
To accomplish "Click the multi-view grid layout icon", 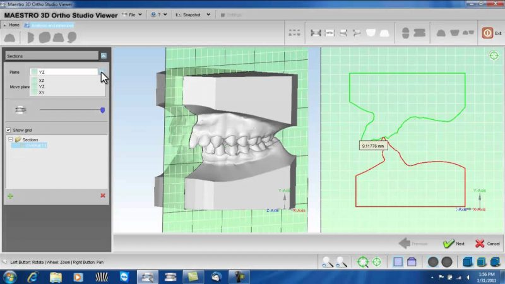I will coord(294,33).
